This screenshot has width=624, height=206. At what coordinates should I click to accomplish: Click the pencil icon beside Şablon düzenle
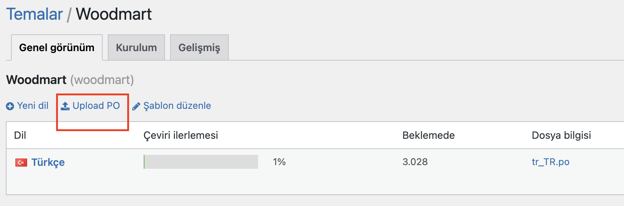(136, 106)
